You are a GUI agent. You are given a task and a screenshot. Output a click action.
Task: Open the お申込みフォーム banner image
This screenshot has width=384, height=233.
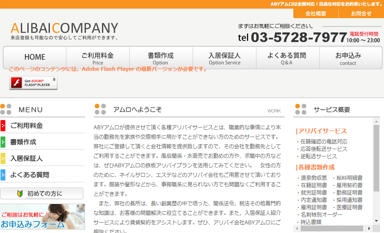[42, 217]
